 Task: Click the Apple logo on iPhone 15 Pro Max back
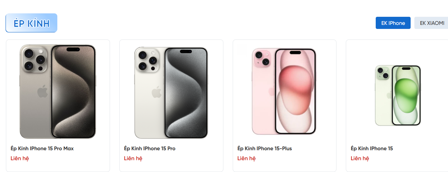point(43,92)
